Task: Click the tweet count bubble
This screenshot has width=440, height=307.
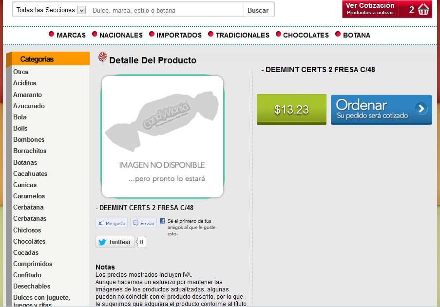Action: tap(141, 242)
